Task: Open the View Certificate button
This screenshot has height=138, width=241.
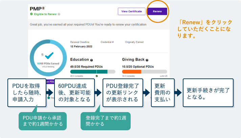Action: [x=132, y=11]
